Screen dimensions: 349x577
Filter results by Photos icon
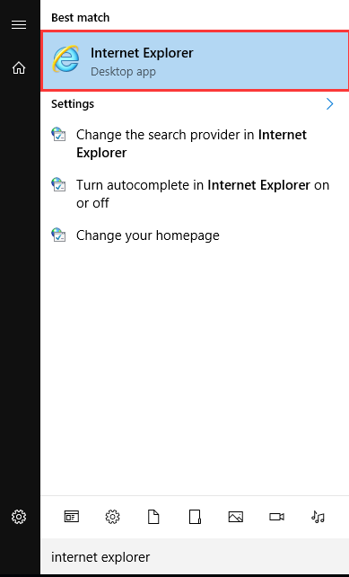pos(236,517)
